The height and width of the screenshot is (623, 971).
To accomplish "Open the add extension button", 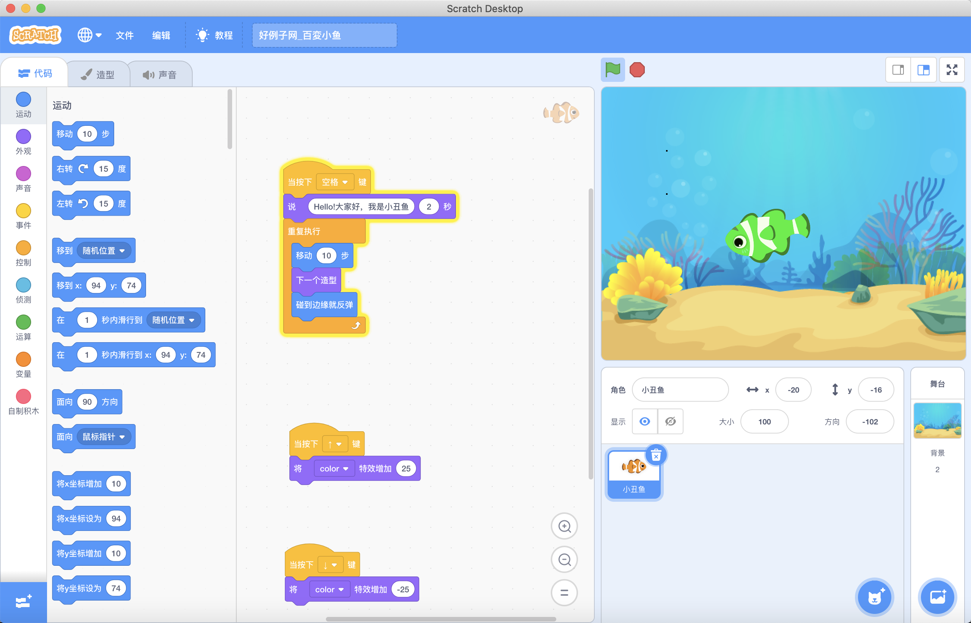I will tap(24, 603).
